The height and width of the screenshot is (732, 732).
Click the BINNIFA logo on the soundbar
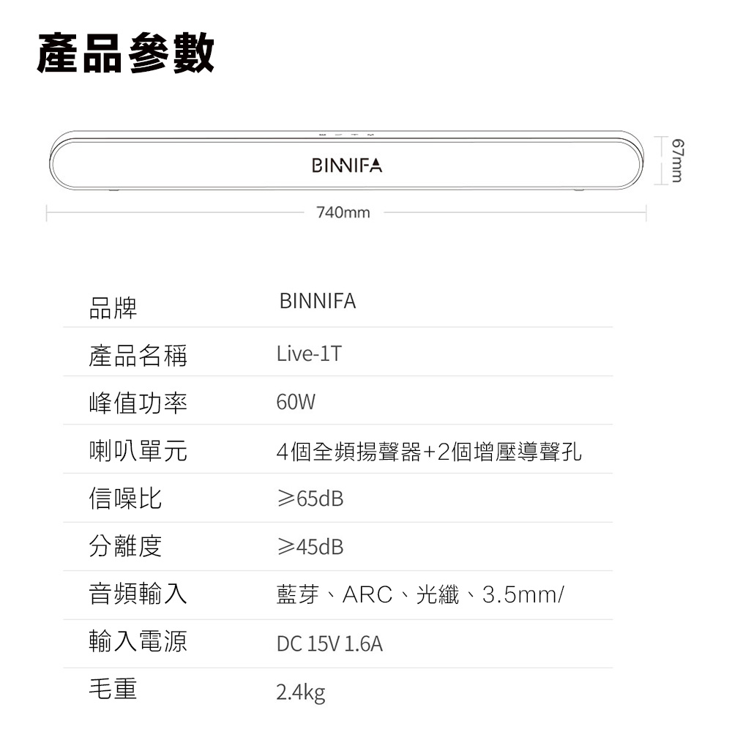pyautogui.click(x=346, y=166)
